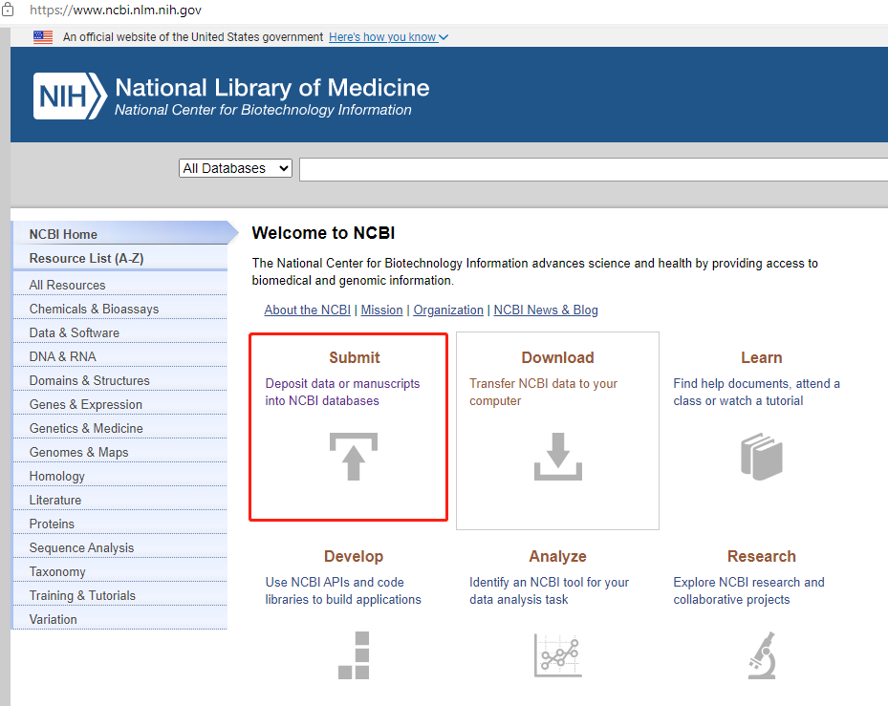The image size is (888, 706).
Task: Click National Library of Medicine title
Action: [x=272, y=88]
